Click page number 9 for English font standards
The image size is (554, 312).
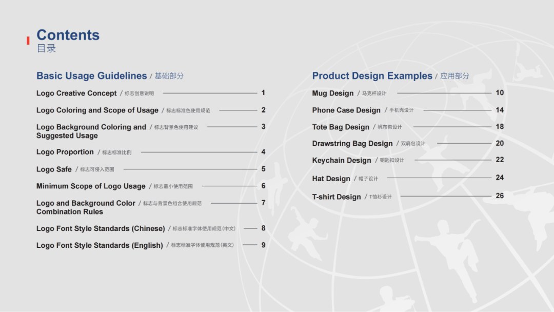pyautogui.click(x=263, y=245)
